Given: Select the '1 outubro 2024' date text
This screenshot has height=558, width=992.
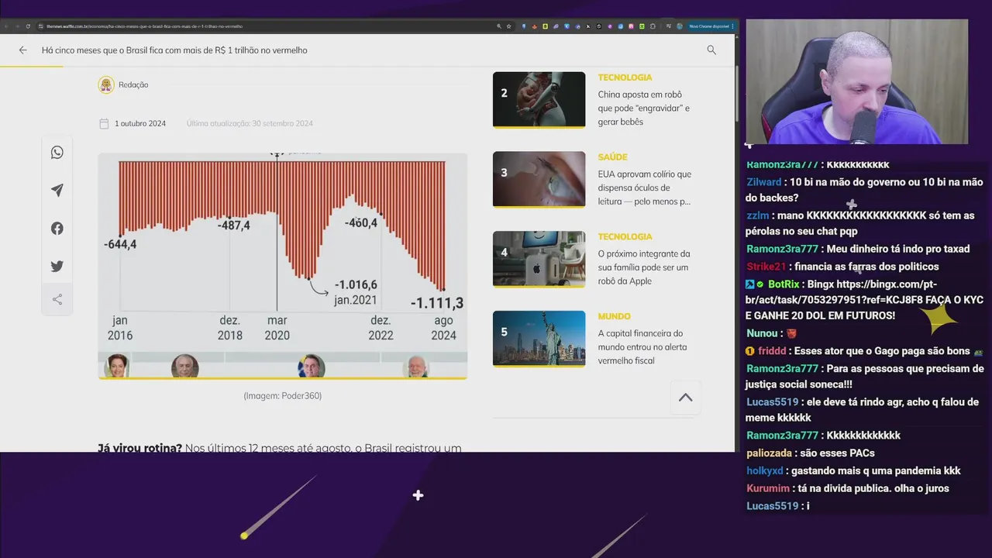Looking at the screenshot, I should (x=140, y=123).
